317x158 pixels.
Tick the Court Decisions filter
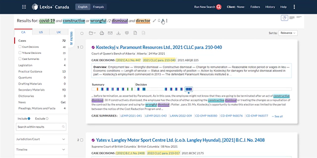point(20,47)
